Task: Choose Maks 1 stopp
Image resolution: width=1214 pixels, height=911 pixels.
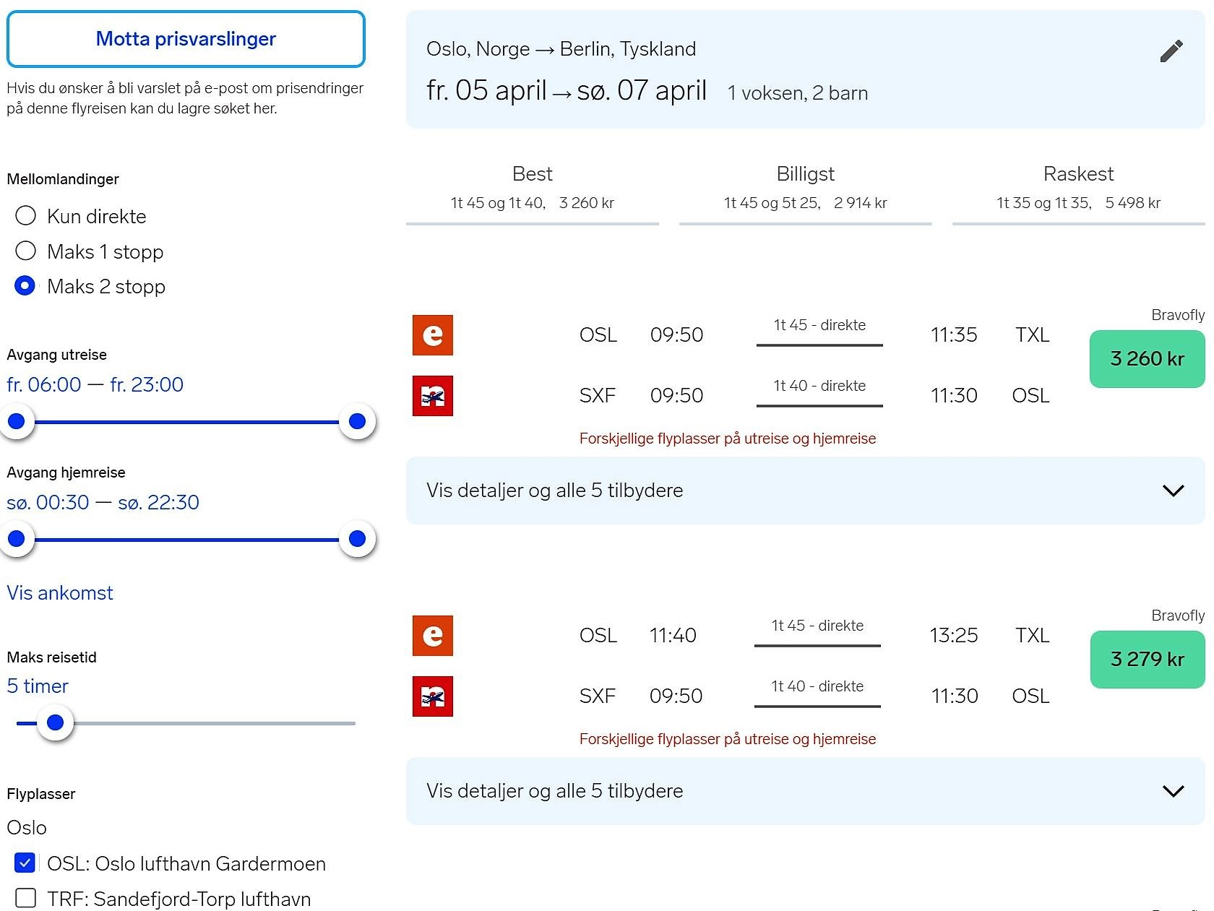Action: pyautogui.click(x=25, y=251)
